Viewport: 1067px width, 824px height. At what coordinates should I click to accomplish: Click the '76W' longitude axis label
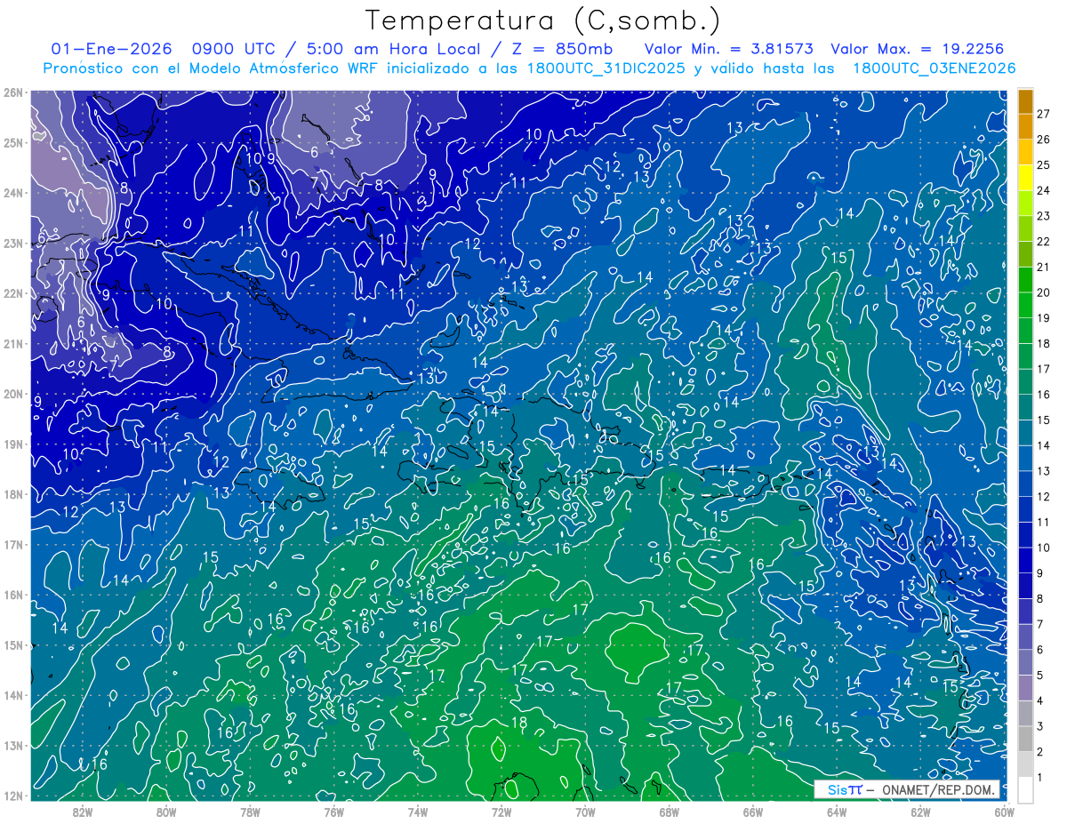(x=333, y=812)
